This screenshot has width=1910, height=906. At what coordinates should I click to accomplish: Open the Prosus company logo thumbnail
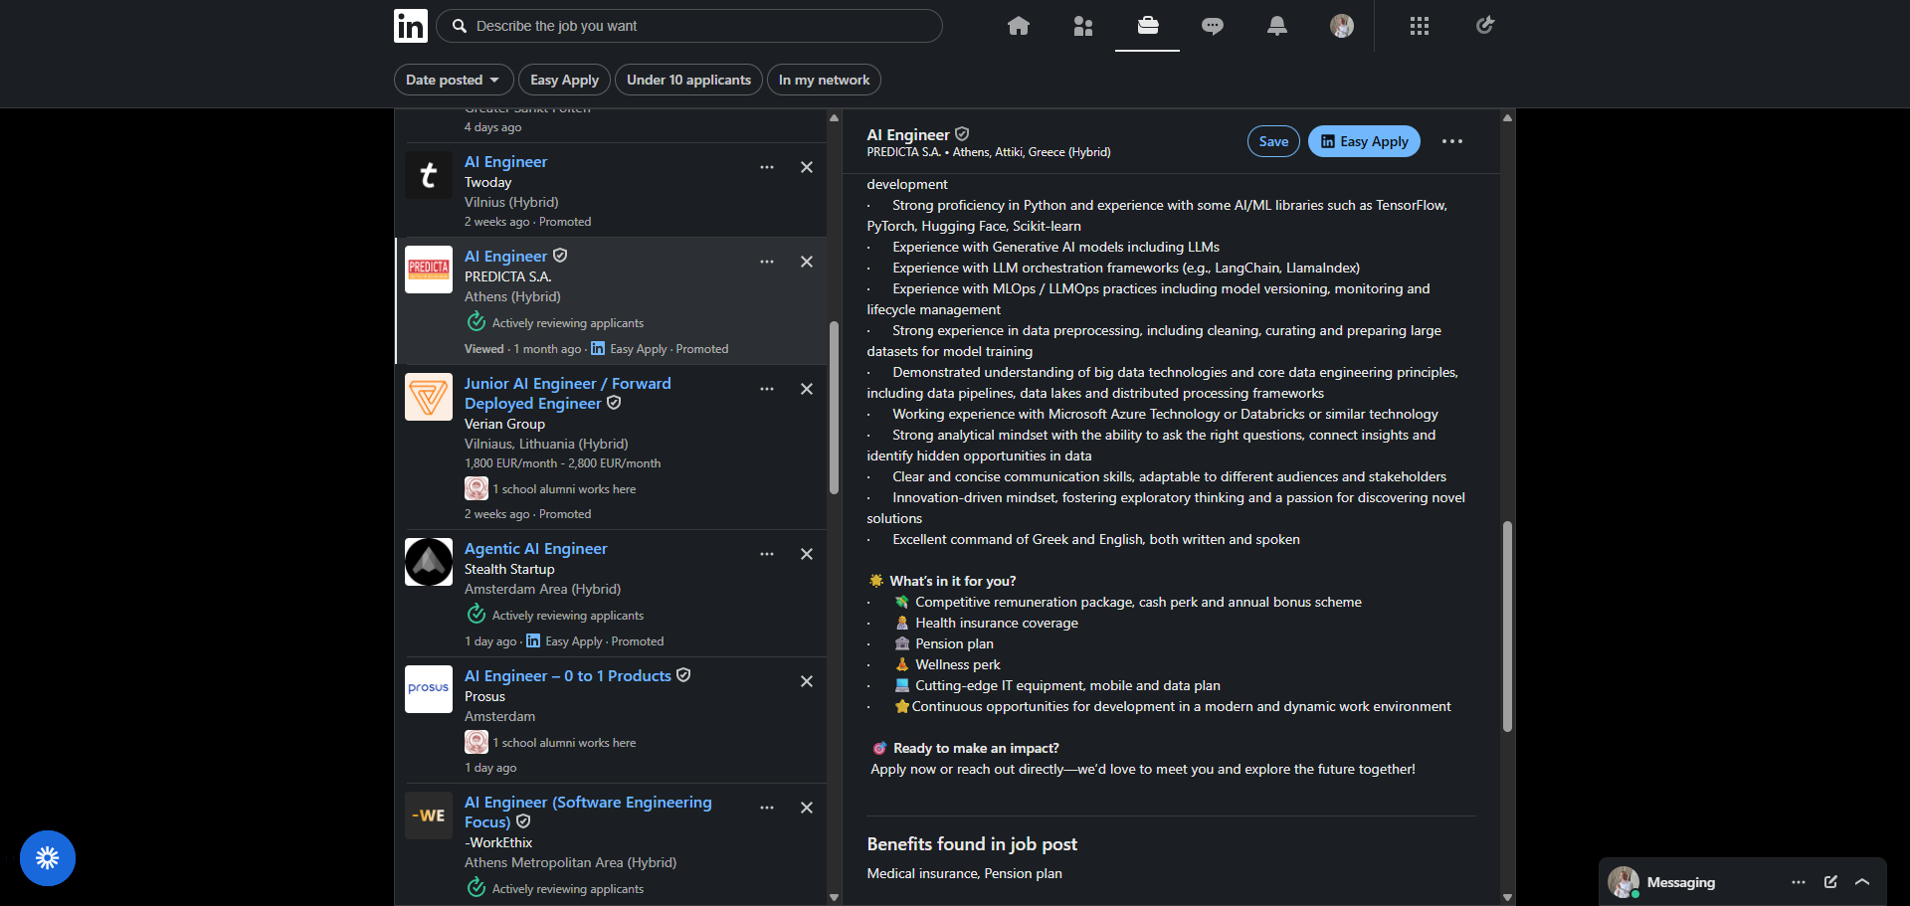[x=429, y=689]
